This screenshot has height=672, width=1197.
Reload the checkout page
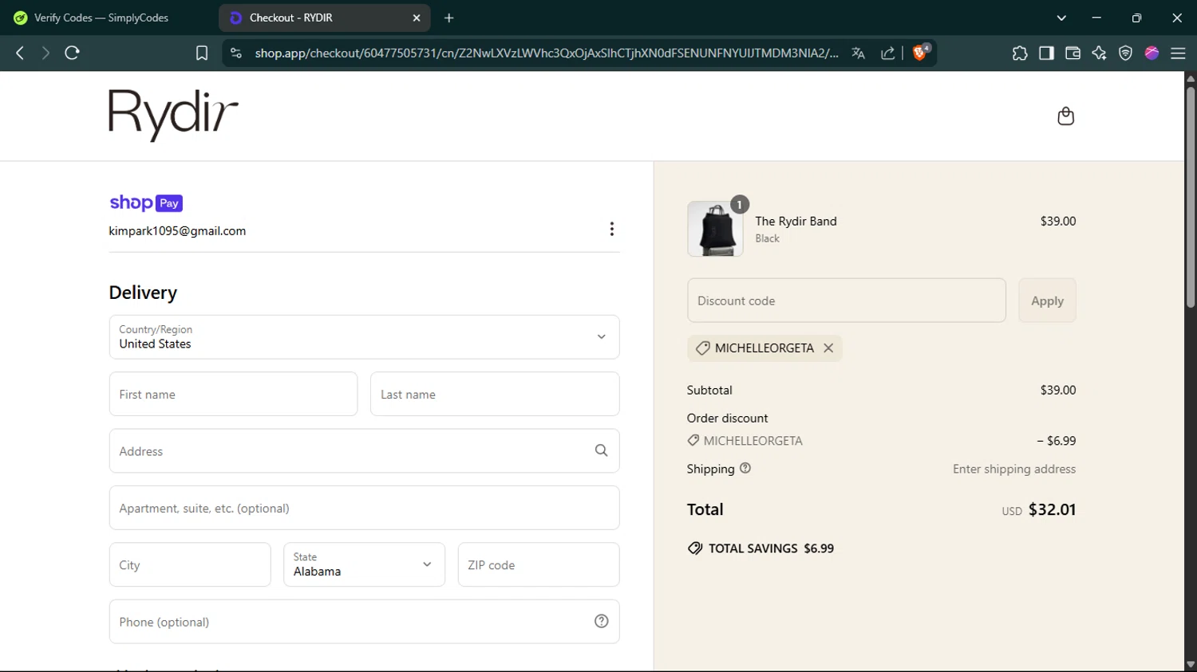pos(72,53)
